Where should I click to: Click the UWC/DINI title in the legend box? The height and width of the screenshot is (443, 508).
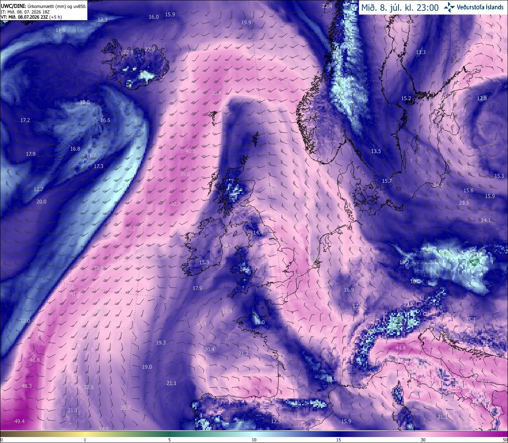tap(13, 6)
